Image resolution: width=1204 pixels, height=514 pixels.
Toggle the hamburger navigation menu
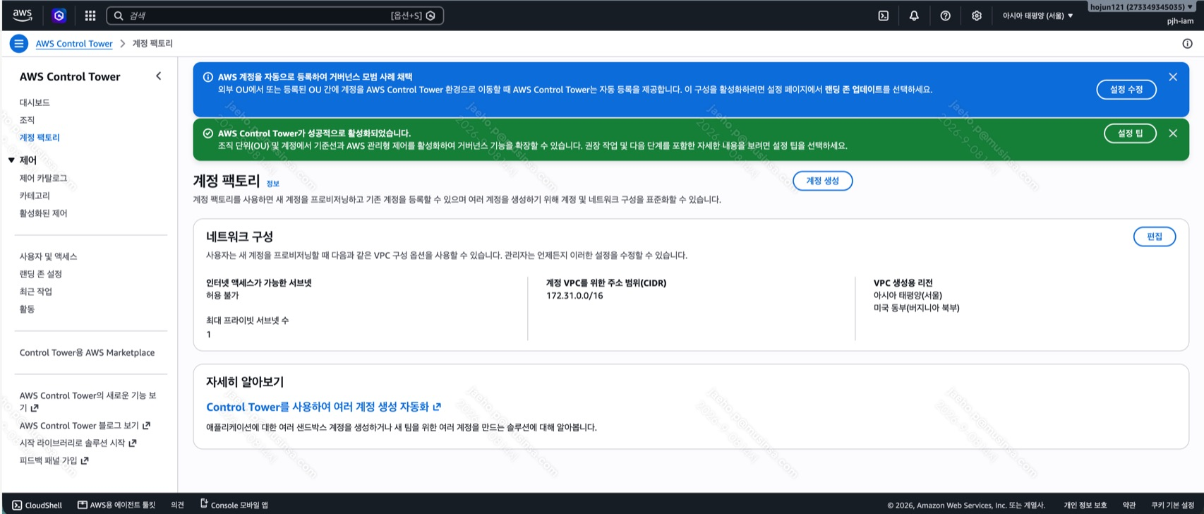click(x=19, y=44)
